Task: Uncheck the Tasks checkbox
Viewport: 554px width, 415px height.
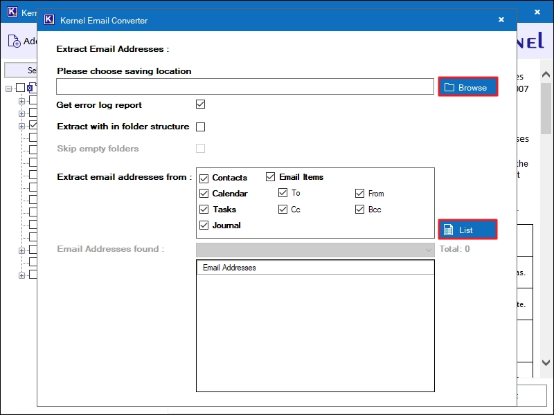Action: tap(204, 210)
